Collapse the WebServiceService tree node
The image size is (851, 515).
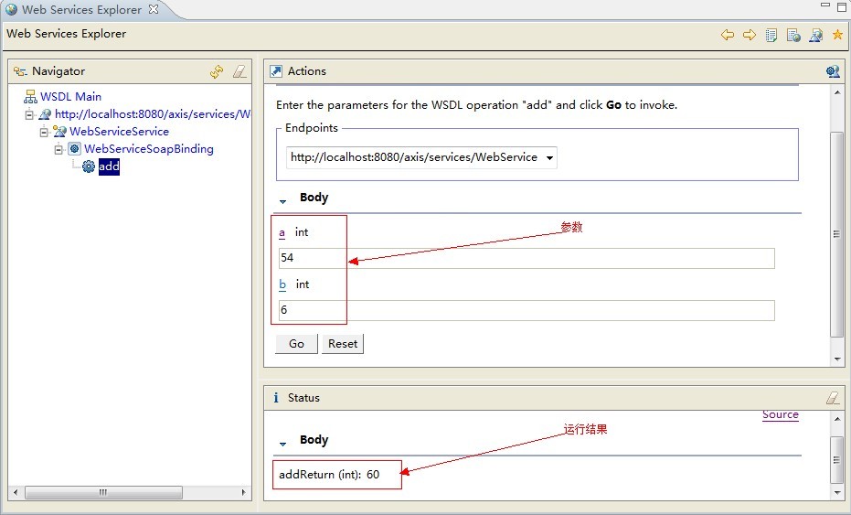click(44, 132)
